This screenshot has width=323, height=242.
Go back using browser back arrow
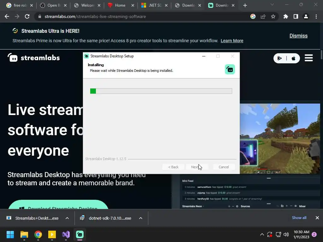tap(7, 16)
